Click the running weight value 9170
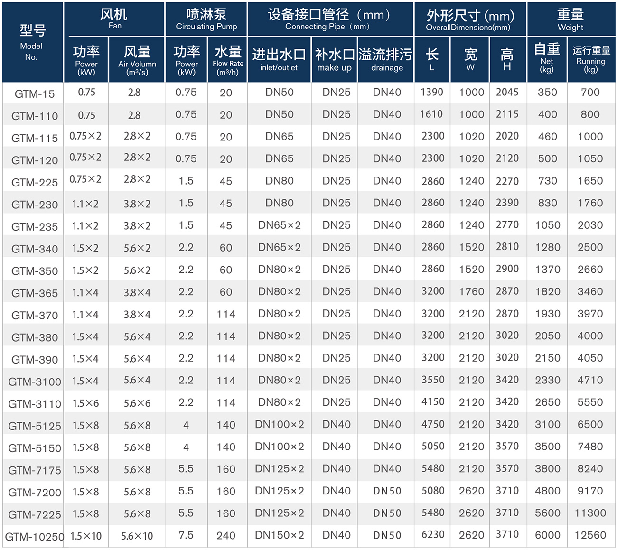The image size is (617, 550). [590, 491]
